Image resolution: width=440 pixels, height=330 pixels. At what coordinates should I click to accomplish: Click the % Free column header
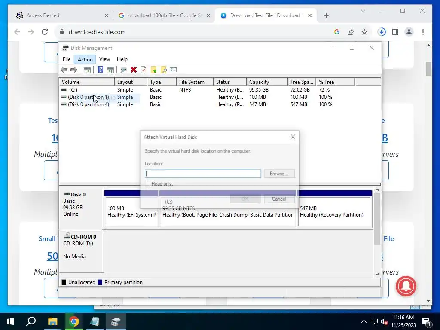[335, 82]
